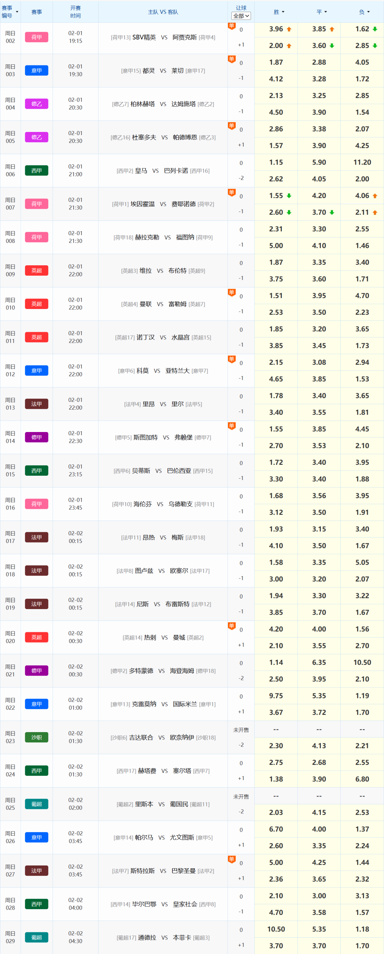Click the down arrow beside odds 2.60 in row 007
The image size is (384, 954).
click(x=289, y=213)
